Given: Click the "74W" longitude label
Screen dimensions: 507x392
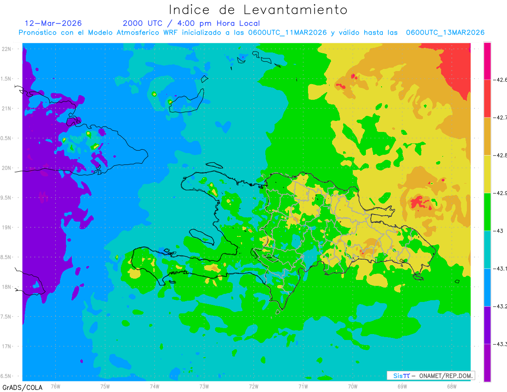Looking at the screenshot, I should [x=155, y=386].
